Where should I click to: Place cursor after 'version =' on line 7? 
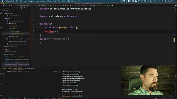click(x=58, y=31)
